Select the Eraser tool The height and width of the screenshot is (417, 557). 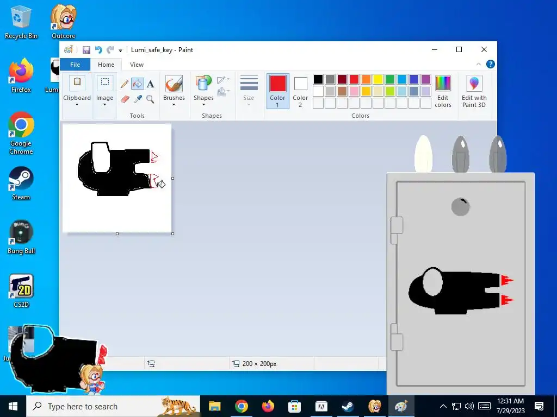point(125,99)
